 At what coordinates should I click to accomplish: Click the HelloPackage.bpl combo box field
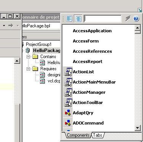(x=41, y=26)
